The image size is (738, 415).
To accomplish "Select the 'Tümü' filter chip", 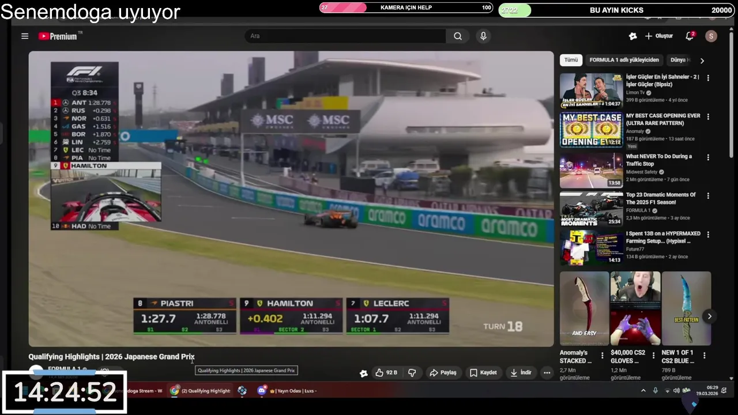I will [x=571, y=60].
